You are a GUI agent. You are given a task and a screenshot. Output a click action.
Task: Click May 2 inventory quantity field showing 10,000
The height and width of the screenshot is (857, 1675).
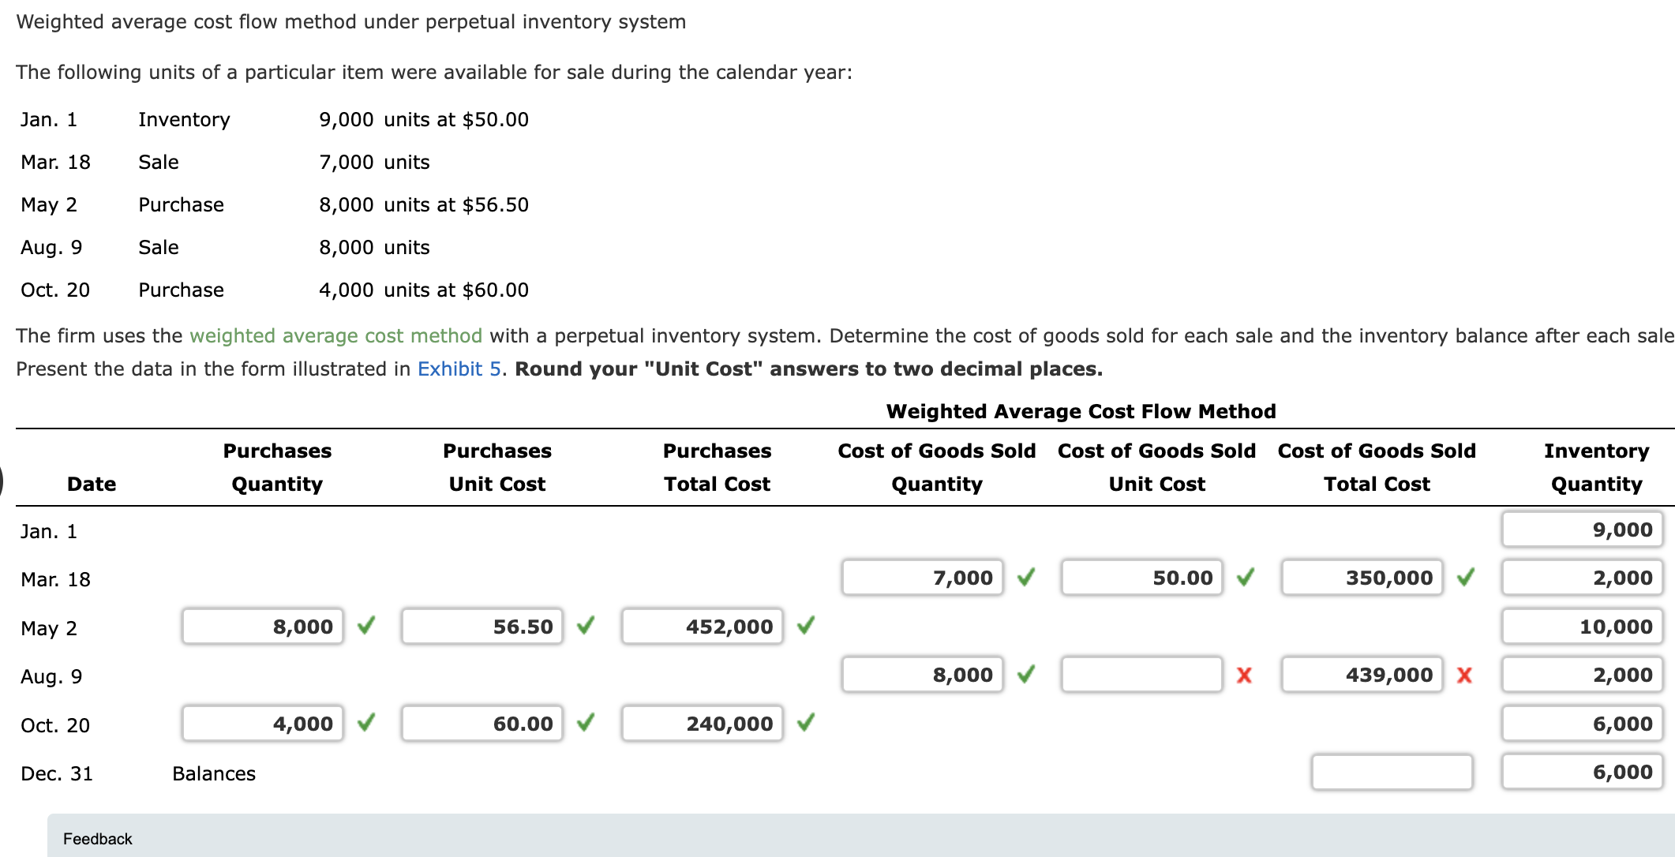point(1582,627)
